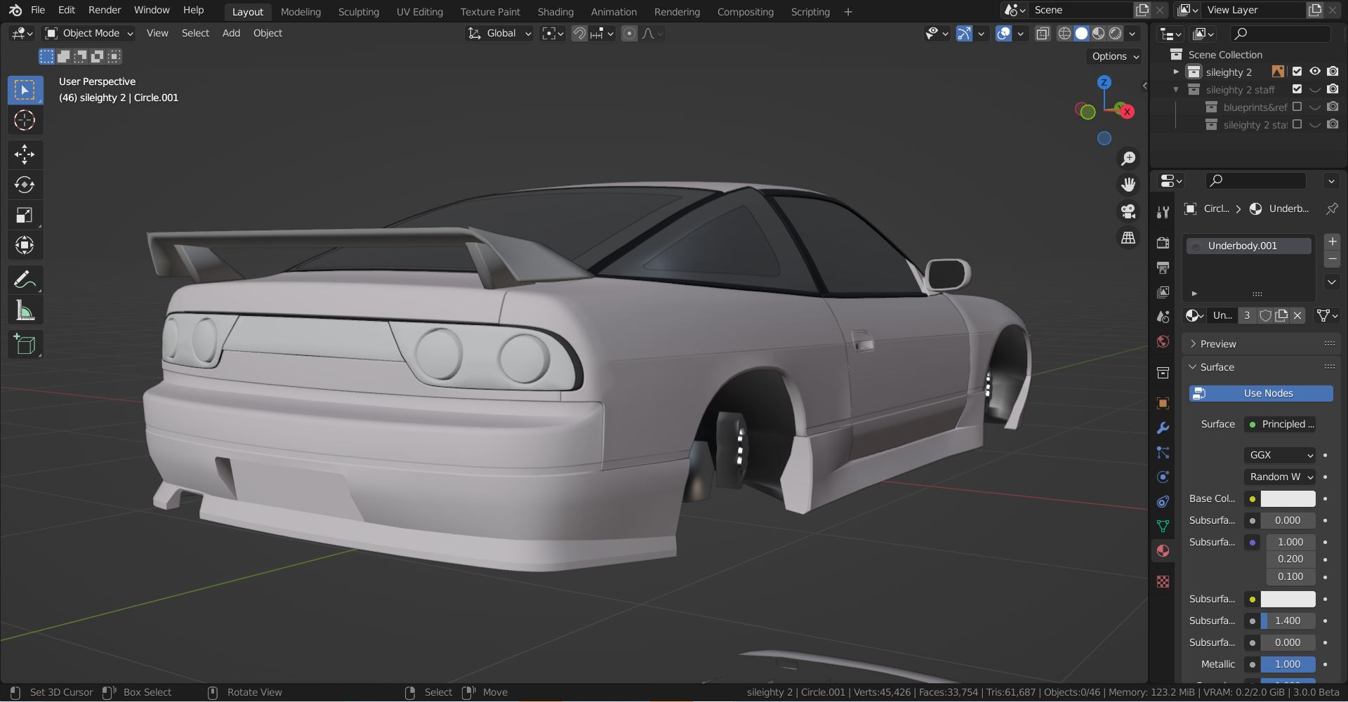Open the Render menu
The image size is (1348, 702).
click(x=105, y=11)
